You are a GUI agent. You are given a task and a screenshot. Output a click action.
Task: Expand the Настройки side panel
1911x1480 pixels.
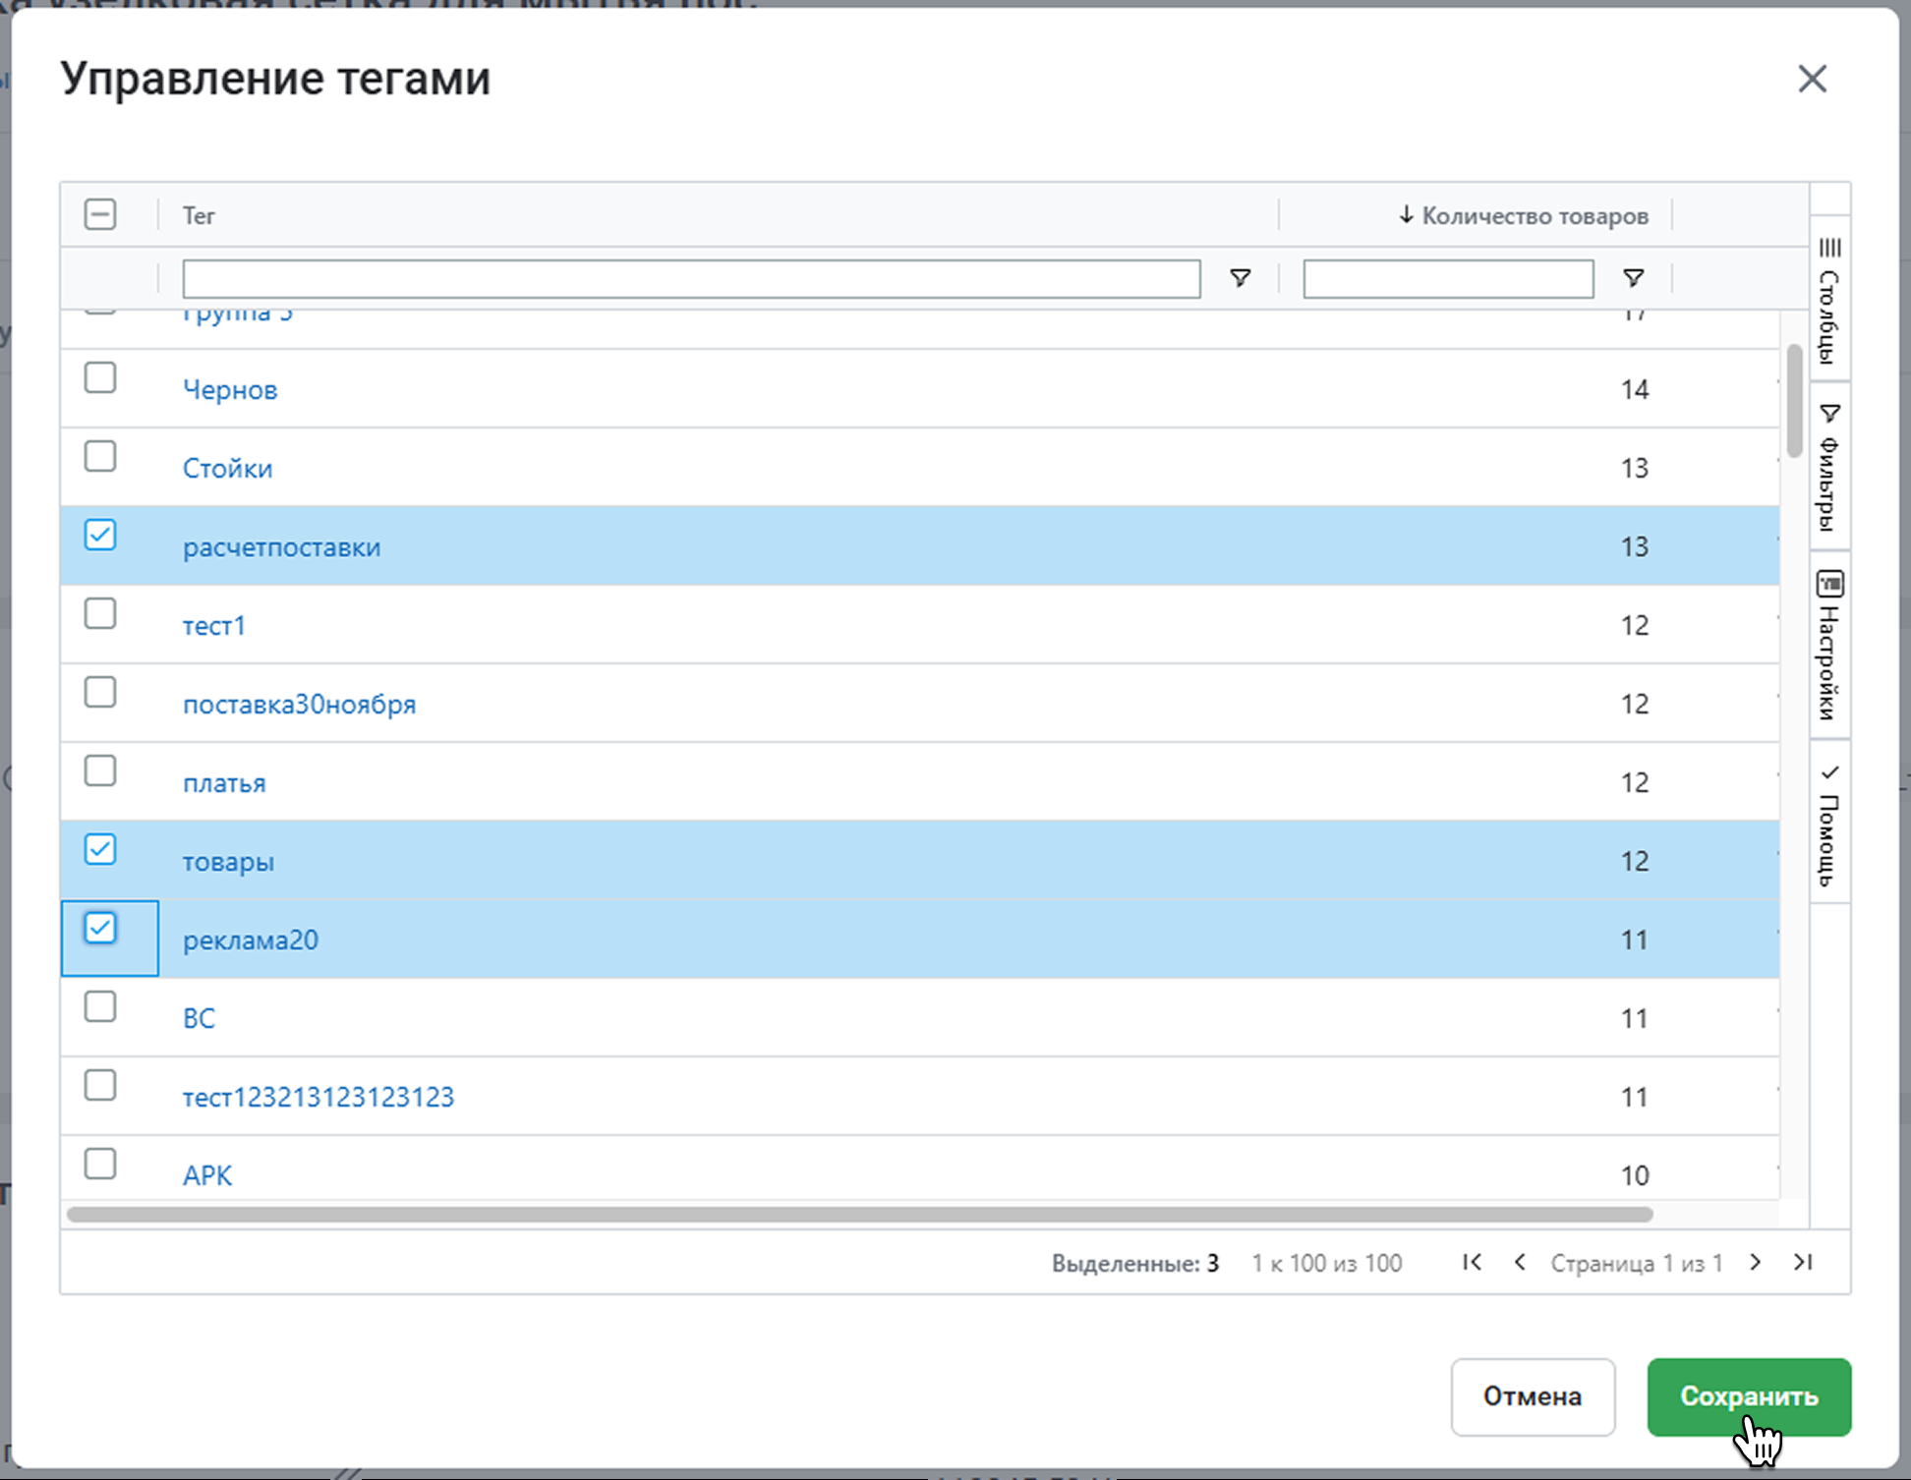[1829, 645]
